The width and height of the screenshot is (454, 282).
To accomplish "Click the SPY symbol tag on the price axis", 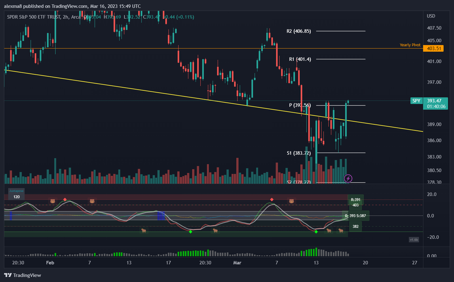I will 417,101.
